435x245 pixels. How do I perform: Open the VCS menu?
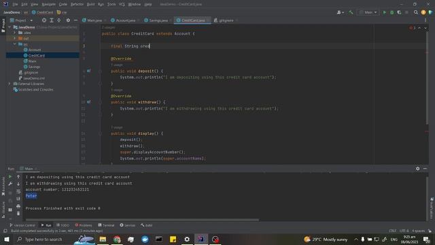point(122,4)
